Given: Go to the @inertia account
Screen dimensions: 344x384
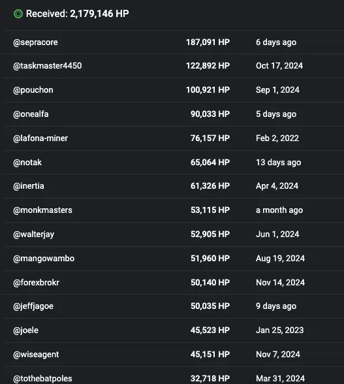Looking at the screenshot, I should (x=29, y=186).
